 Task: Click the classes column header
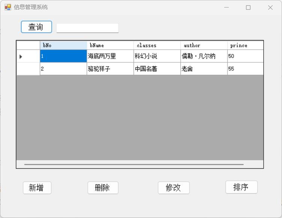pos(157,45)
